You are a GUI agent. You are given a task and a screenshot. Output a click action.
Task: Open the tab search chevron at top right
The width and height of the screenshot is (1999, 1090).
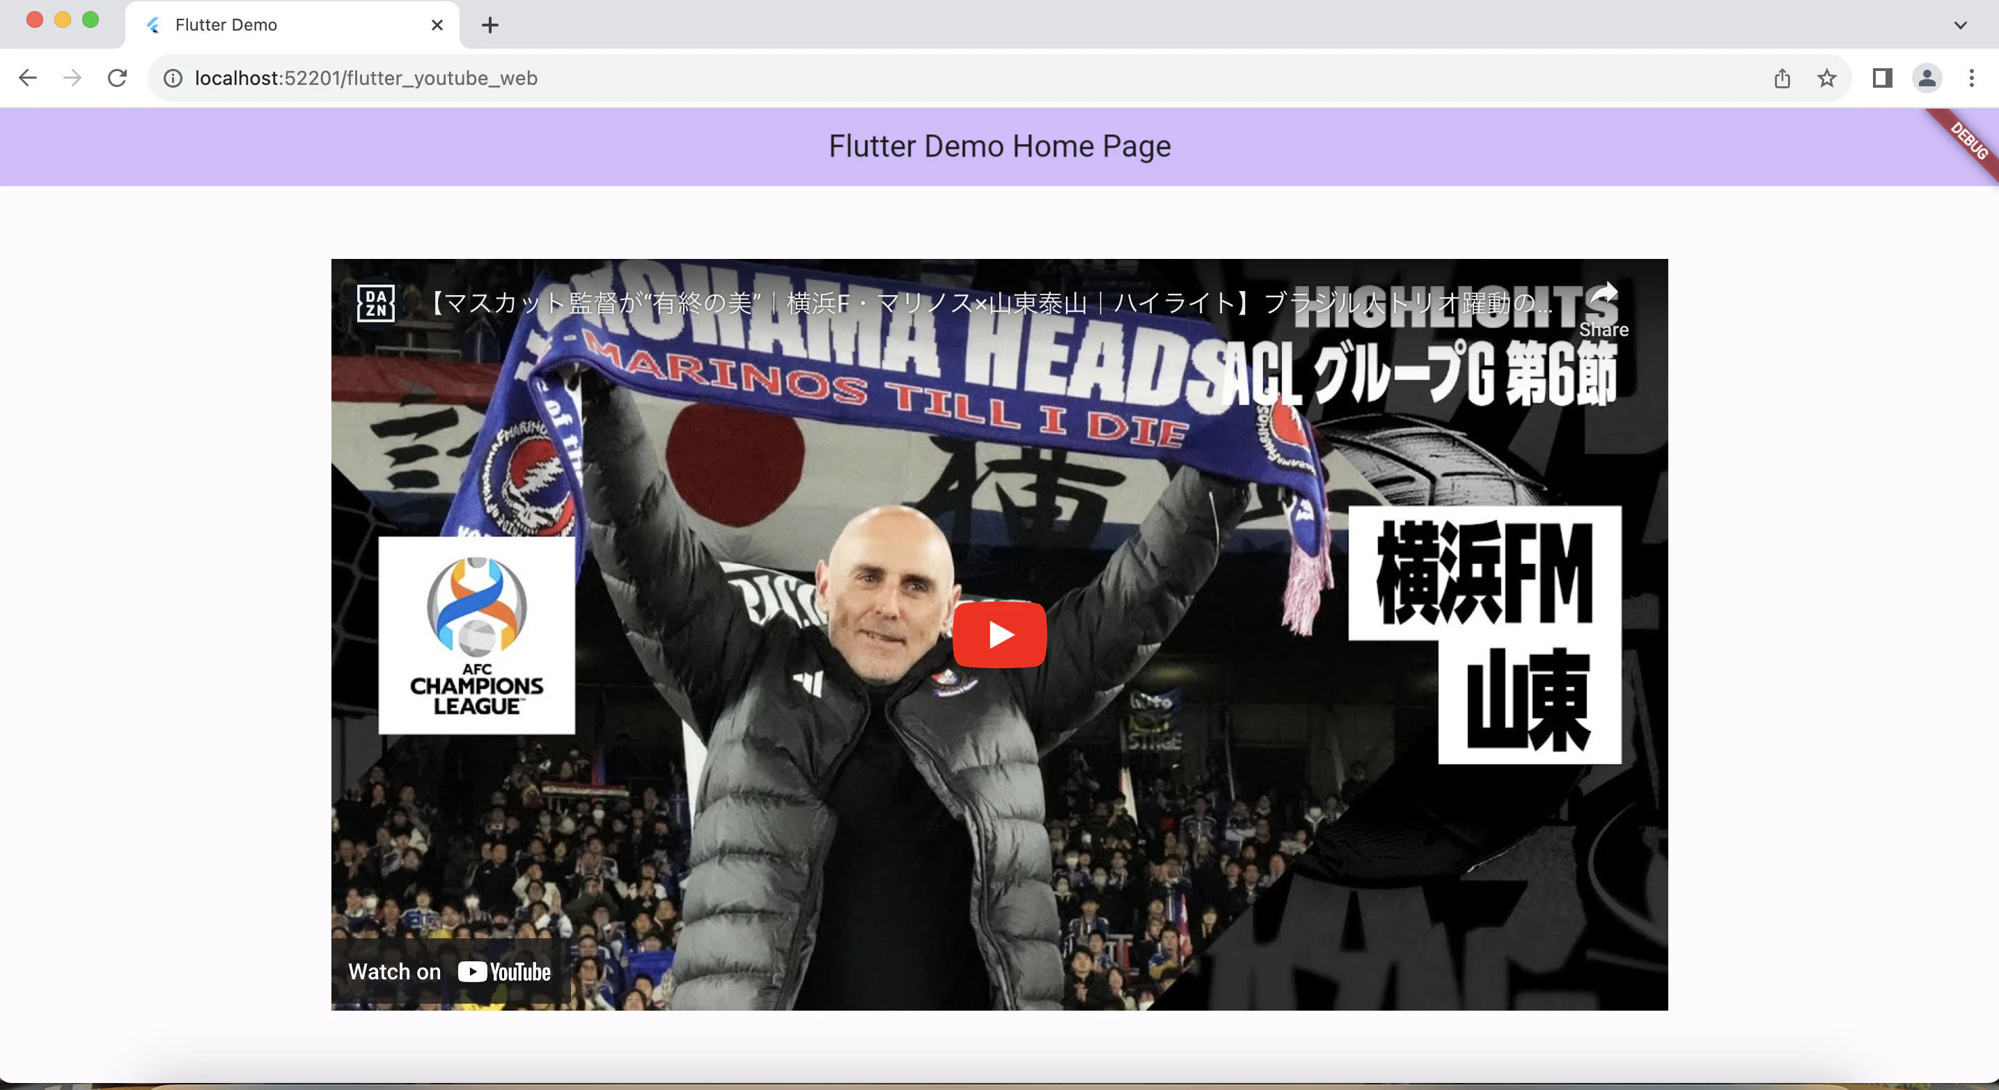[1961, 25]
